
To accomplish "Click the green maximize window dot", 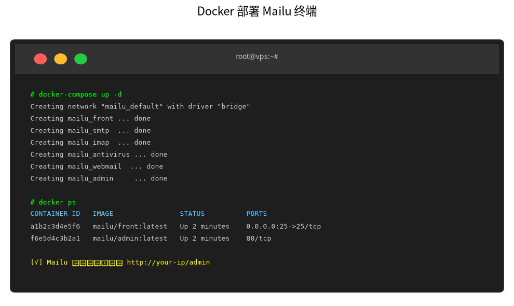I will [x=80, y=59].
